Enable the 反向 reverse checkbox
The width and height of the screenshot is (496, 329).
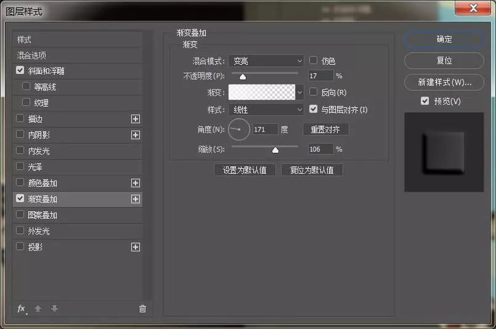[x=314, y=92]
